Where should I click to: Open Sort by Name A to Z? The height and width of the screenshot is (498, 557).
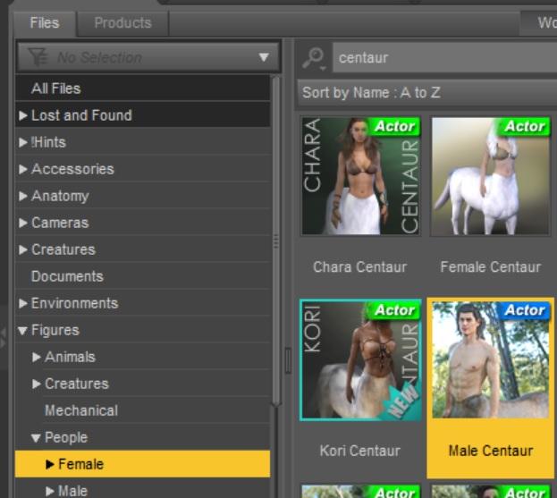coord(426,93)
